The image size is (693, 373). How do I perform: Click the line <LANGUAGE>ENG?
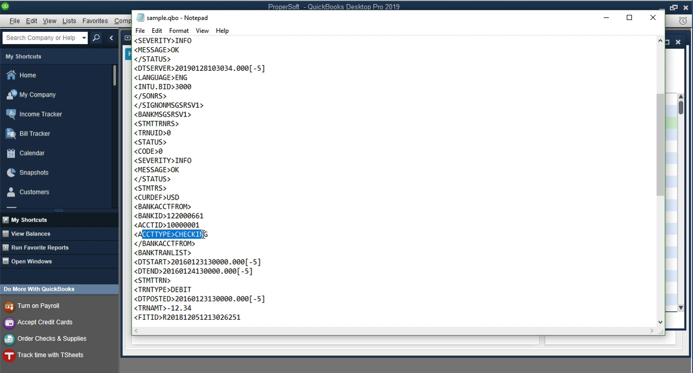point(161,77)
